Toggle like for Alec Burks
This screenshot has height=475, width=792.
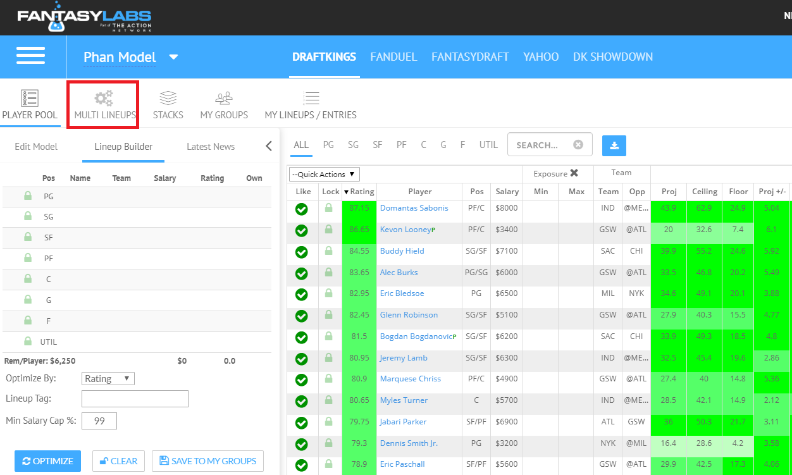coord(302,273)
